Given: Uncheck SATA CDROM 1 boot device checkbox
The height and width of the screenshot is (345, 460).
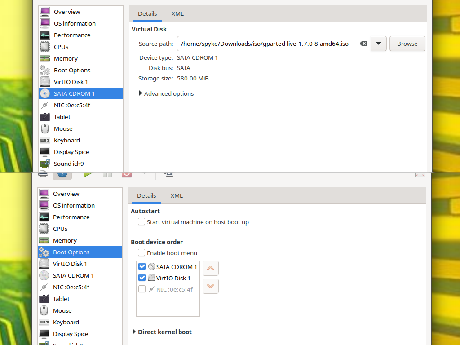Looking at the screenshot, I should (142, 266).
